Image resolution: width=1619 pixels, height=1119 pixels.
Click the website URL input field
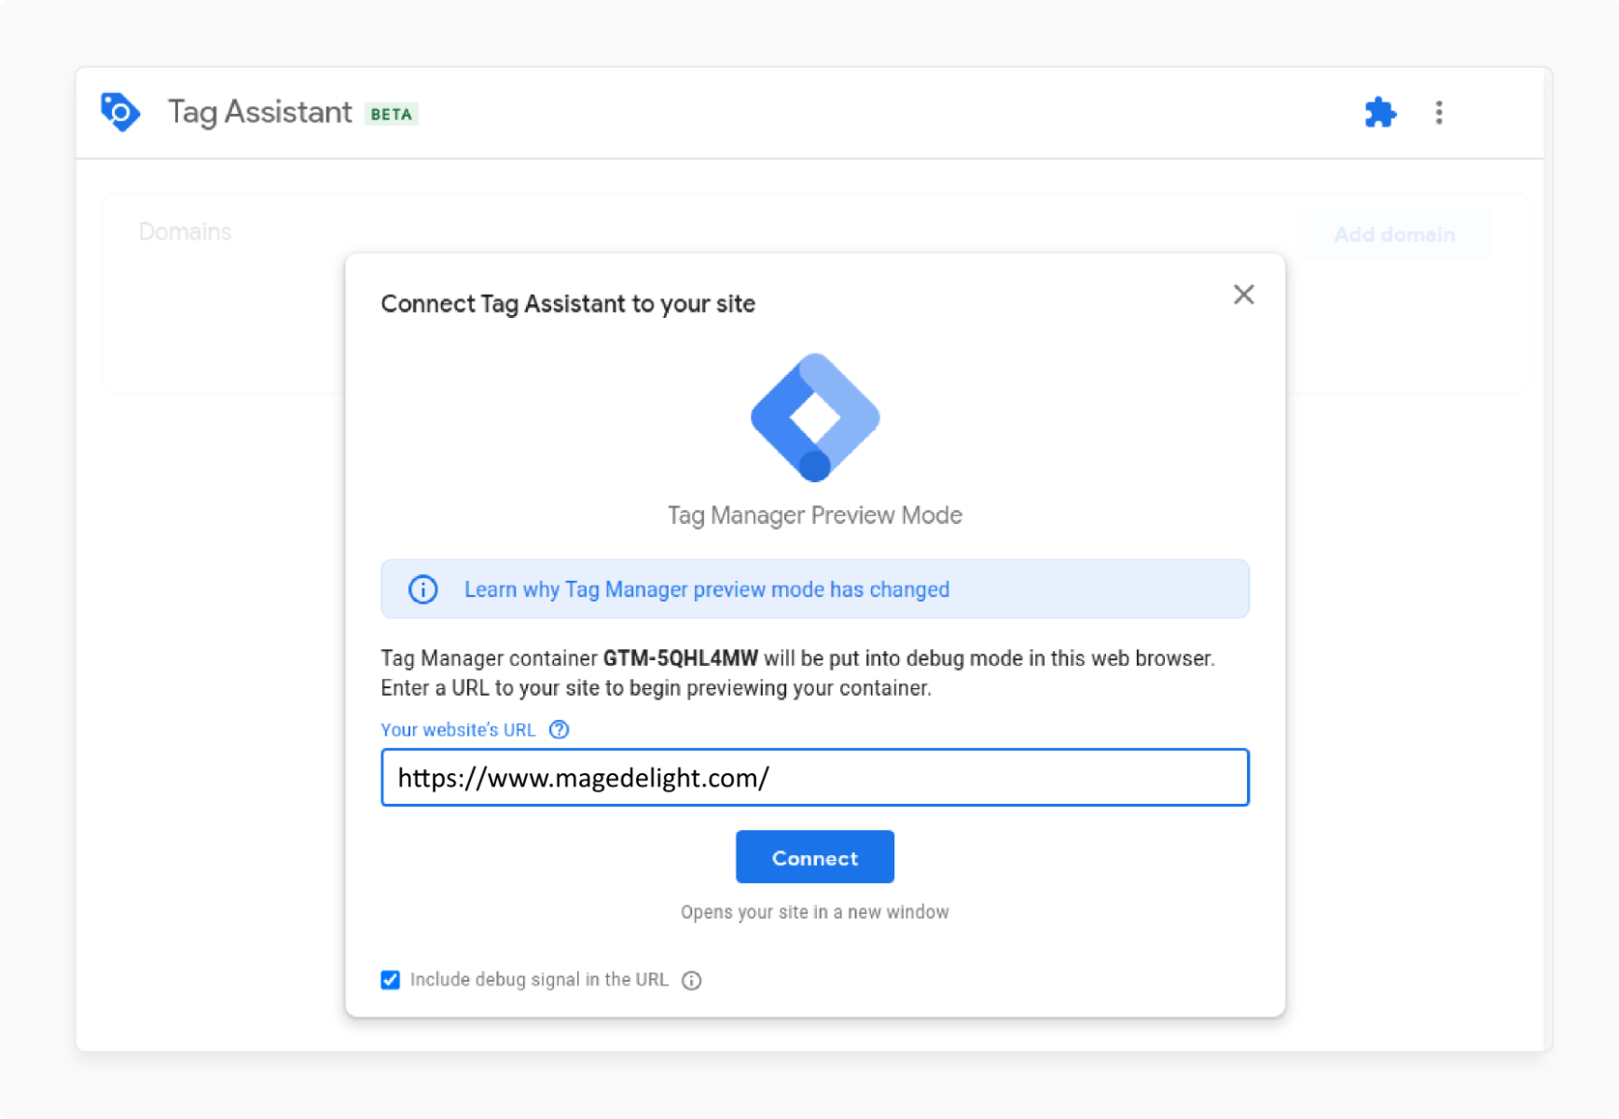(x=815, y=778)
